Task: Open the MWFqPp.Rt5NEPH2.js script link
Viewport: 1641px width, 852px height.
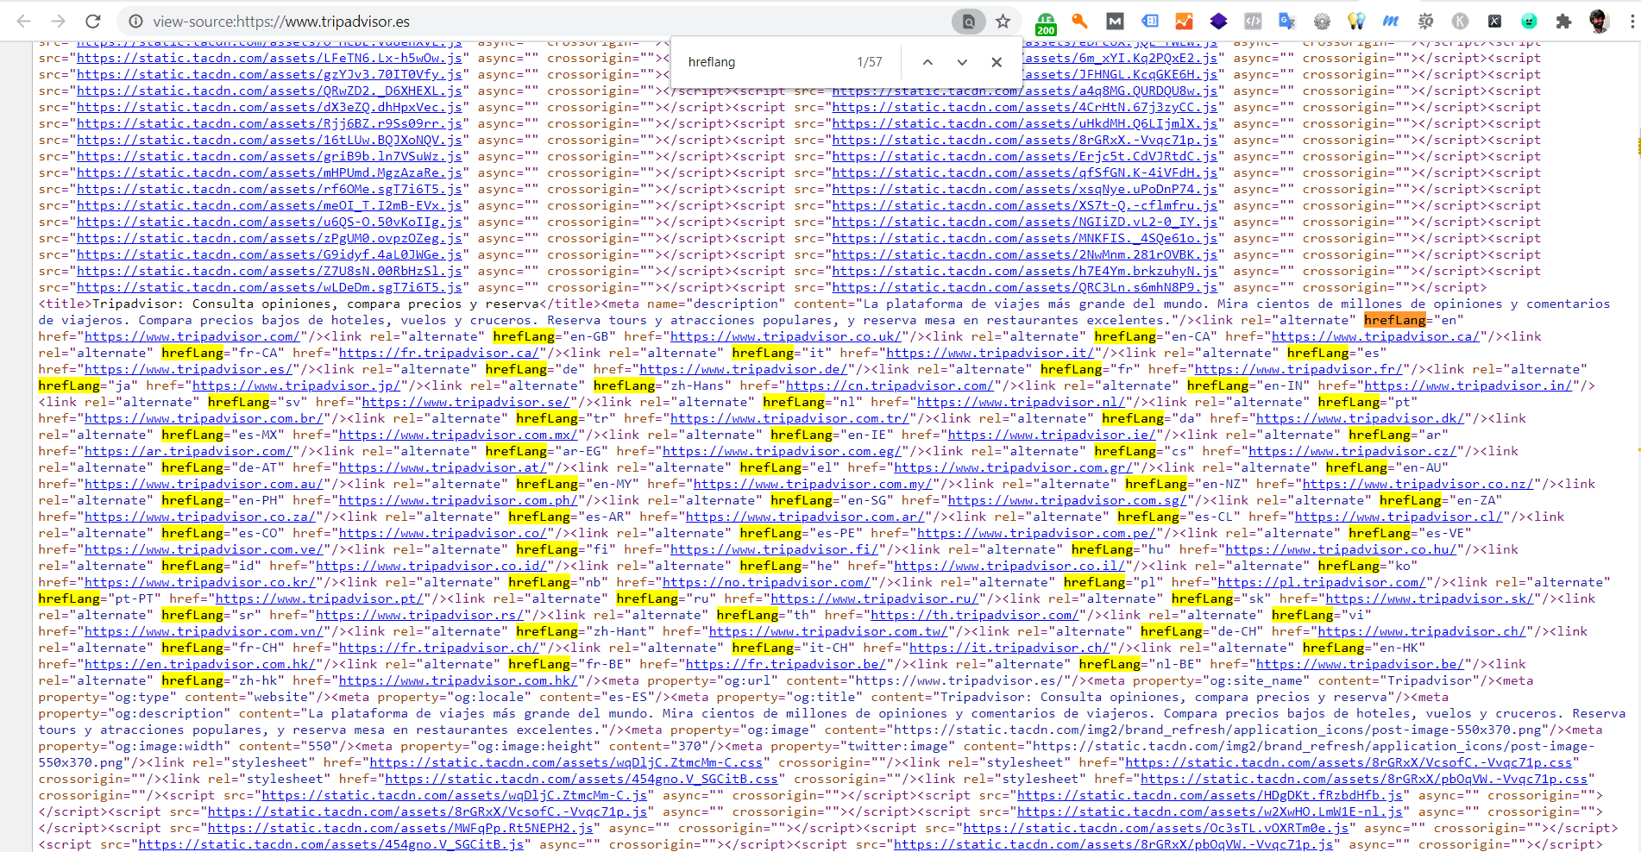Action: click(x=401, y=828)
